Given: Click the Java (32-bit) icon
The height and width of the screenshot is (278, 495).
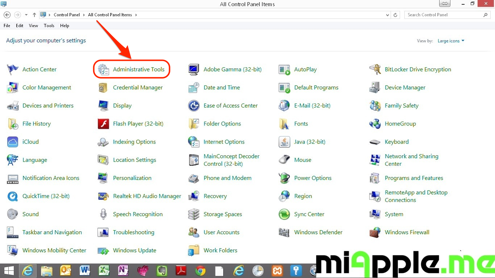Looking at the screenshot, I should pos(284,142).
